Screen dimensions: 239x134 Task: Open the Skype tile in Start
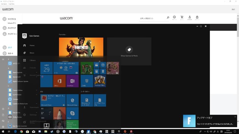72,113
